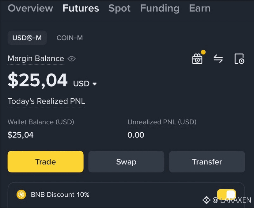
Task: Open the rewards gift icon
Action: [x=197, y=59]
